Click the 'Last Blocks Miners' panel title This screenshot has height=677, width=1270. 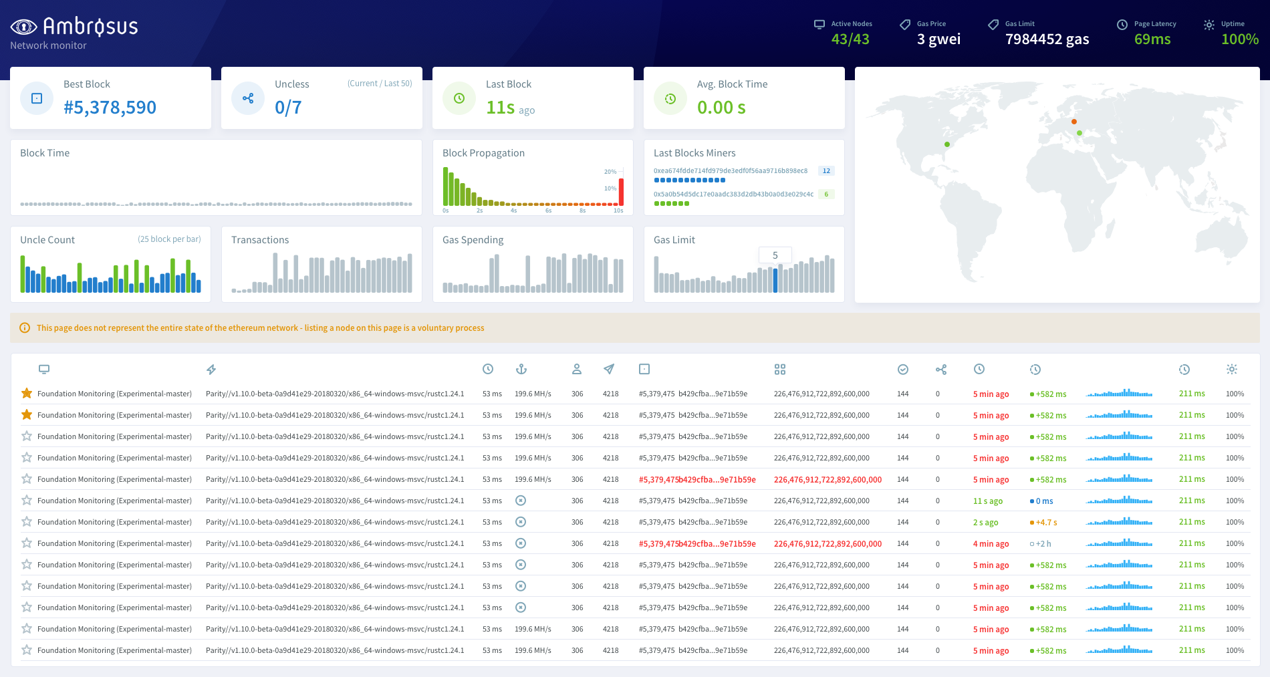click(694, 153)
